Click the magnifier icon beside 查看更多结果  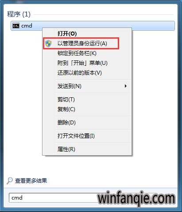pyautogui.click(x=10, y=180)
